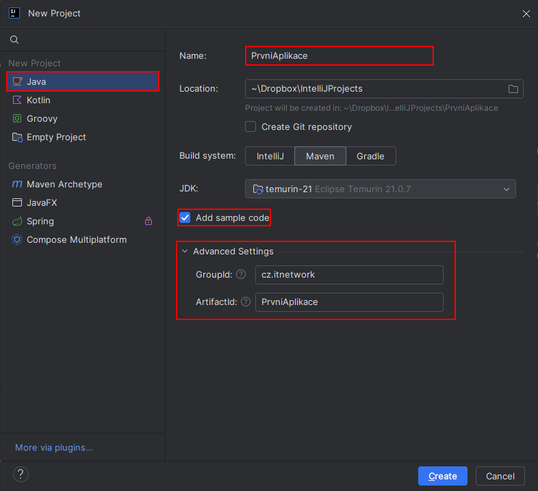Click the ArtifactId input field
This screenshot has height=491, width=538.
point(349,302)
